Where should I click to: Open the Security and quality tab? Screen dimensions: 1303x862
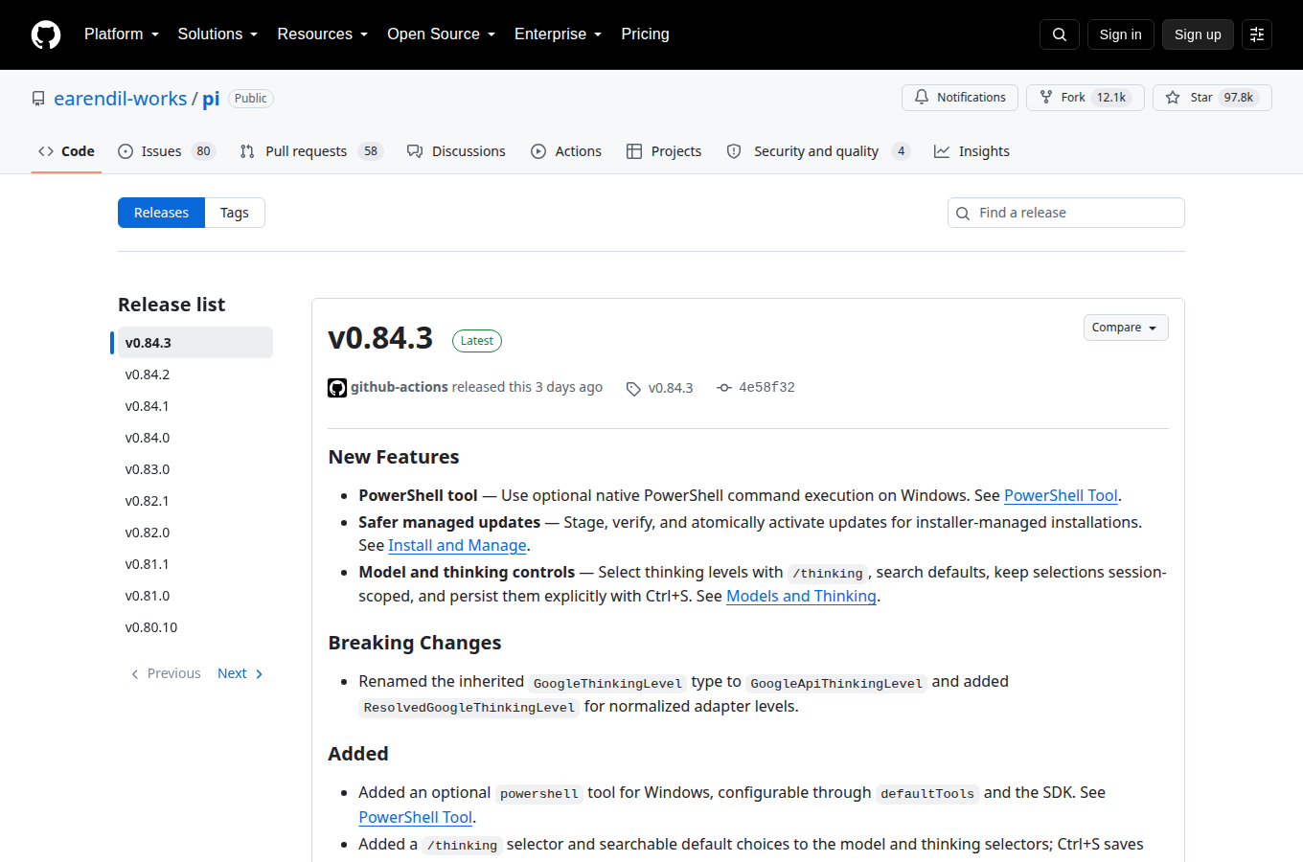(818, 151)
